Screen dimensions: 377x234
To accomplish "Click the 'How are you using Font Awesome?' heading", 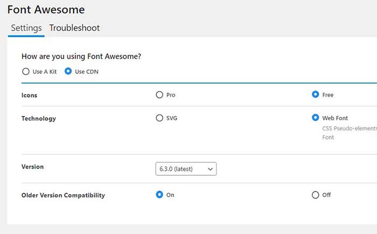I will pyautogui.click(x=85, y=56).
